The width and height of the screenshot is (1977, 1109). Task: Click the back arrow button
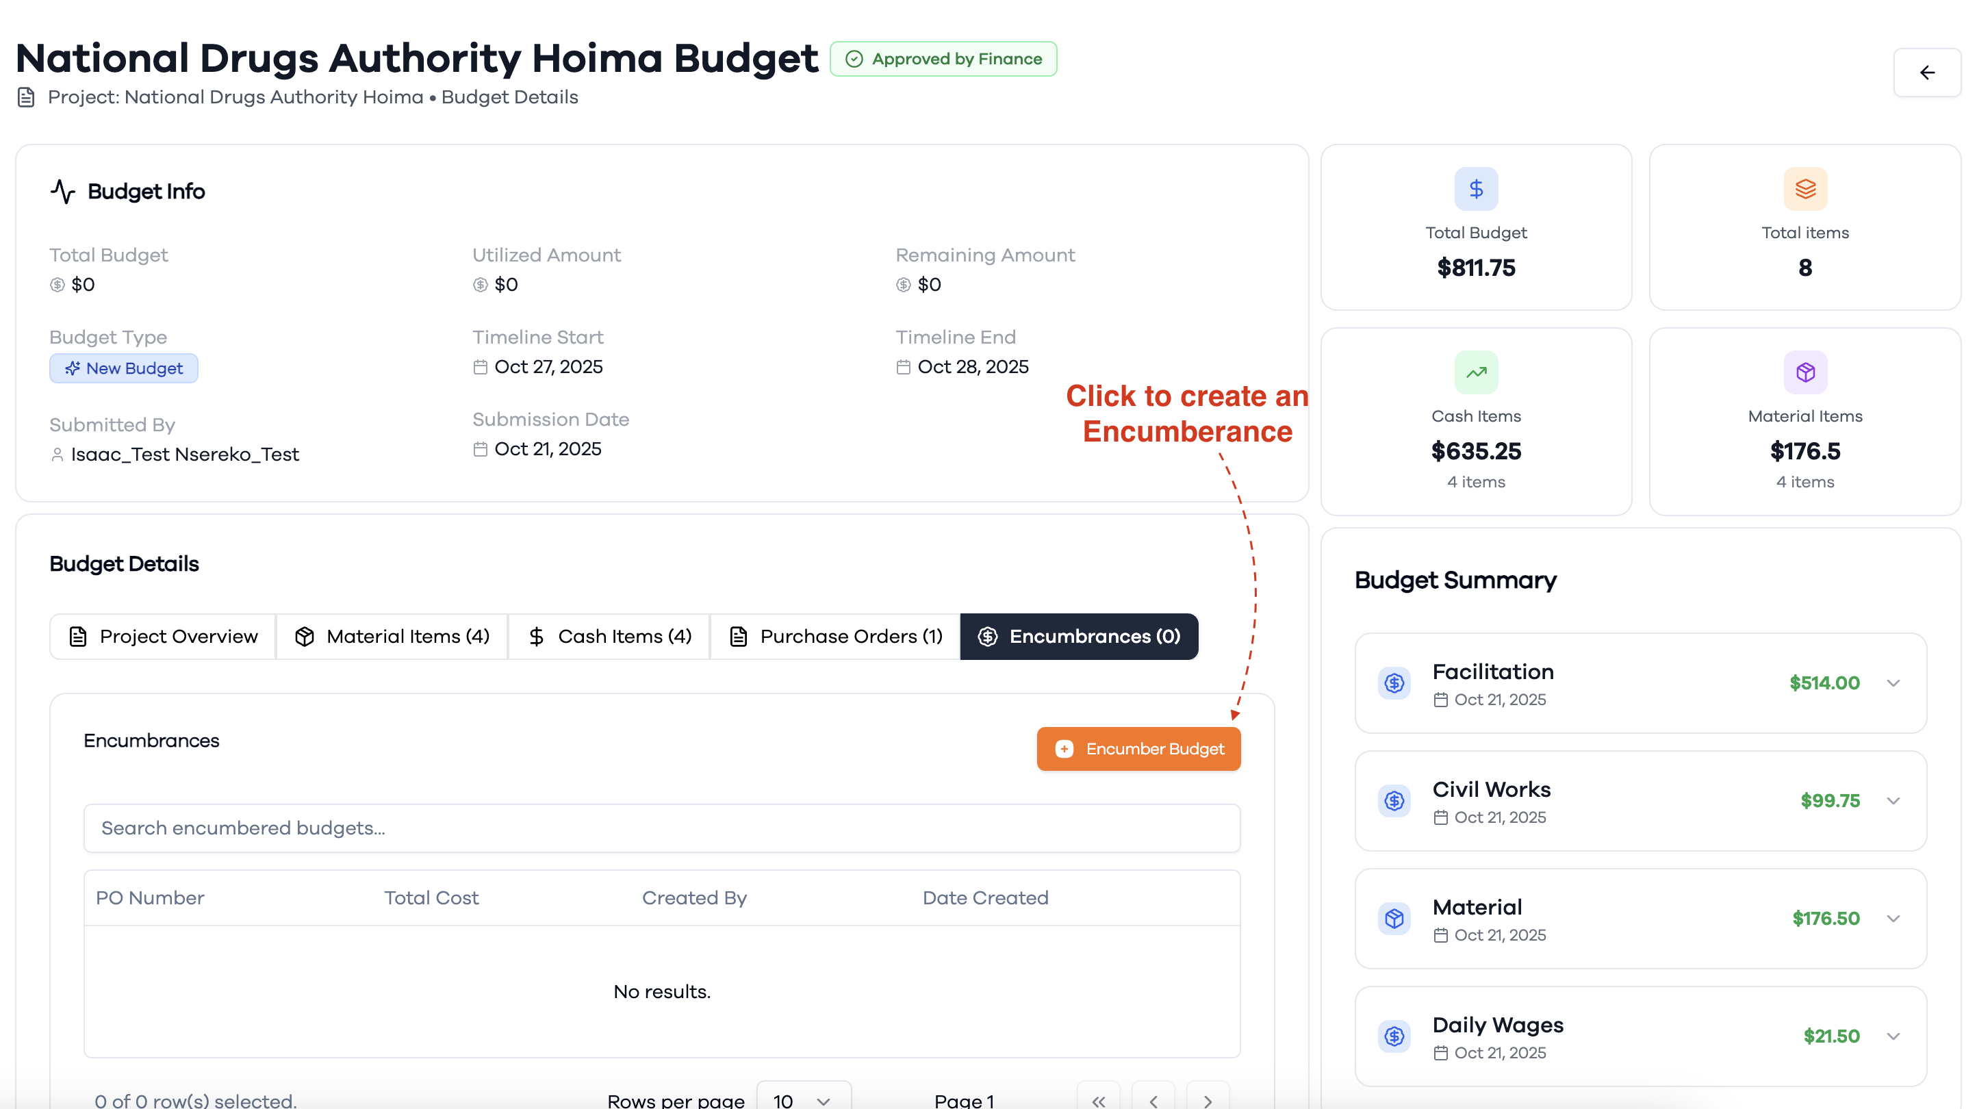point(1926,73)
